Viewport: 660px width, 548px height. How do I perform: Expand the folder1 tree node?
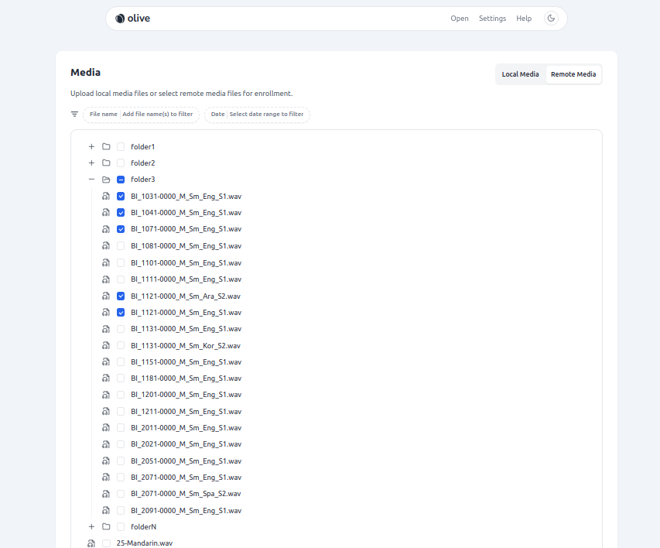[91, 146]
